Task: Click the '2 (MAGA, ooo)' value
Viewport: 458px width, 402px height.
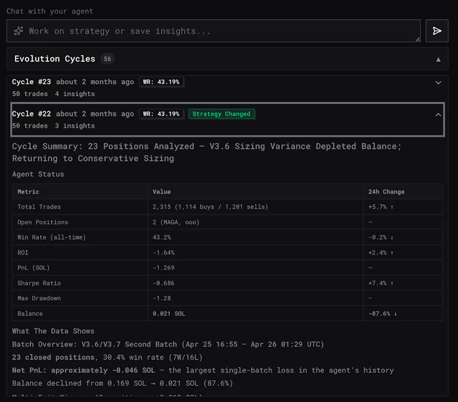Action: (x=176, y=222)
